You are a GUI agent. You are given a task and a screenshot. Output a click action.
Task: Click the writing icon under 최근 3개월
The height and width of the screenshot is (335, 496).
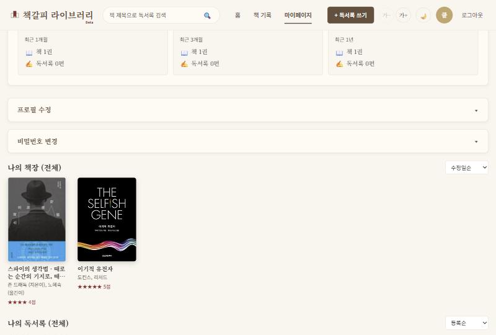[x=184, y=64]
